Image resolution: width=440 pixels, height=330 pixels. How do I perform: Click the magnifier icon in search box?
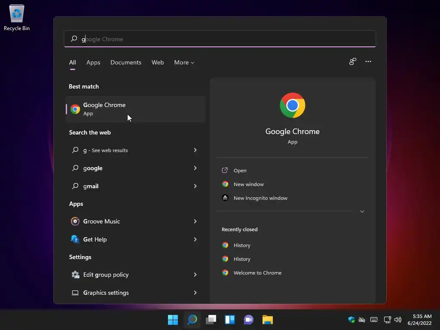click(x=74, y=39)
